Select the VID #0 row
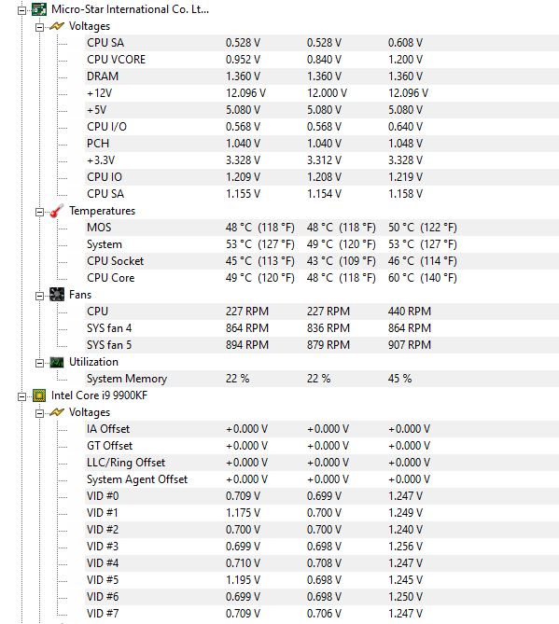Image resolution: width=559 pixels, height=624 pixels. (322, 496)
